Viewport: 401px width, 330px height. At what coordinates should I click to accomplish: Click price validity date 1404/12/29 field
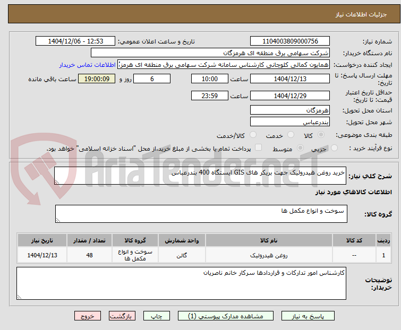[x=290, y=96]
